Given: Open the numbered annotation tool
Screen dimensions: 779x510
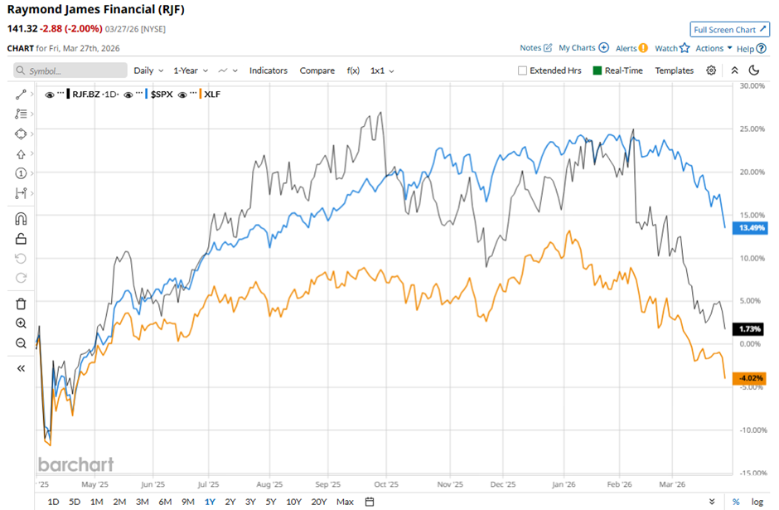Looking at the screenshot, I should [x=21, y=173].
